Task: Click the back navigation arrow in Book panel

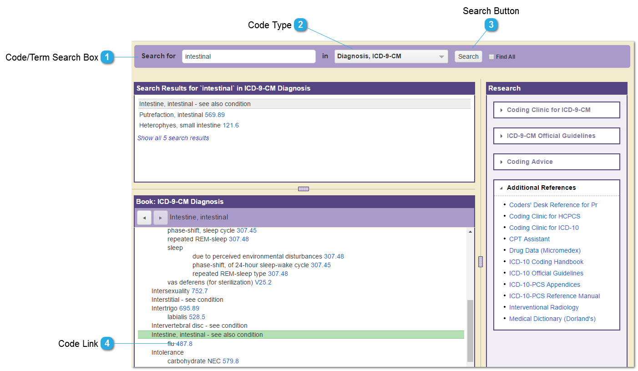Action: pyautogui.click(x=144, y=218)
